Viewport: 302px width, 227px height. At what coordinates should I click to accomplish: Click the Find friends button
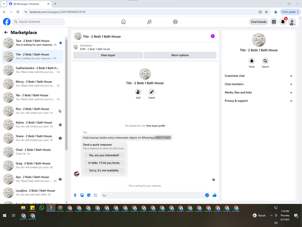click(x=259, y=22)
